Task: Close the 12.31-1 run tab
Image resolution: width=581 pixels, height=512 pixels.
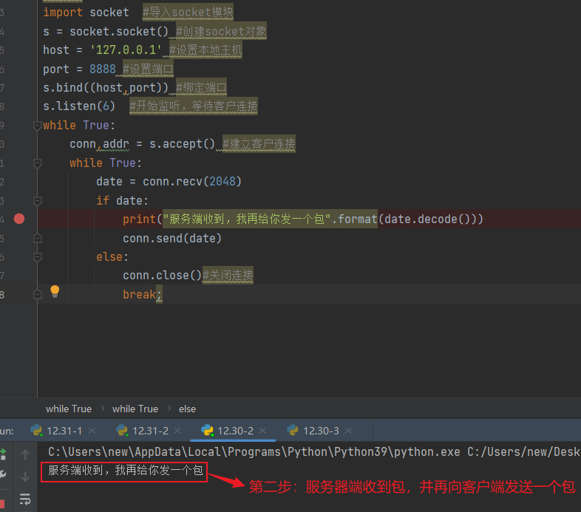Action: [92, 431]
